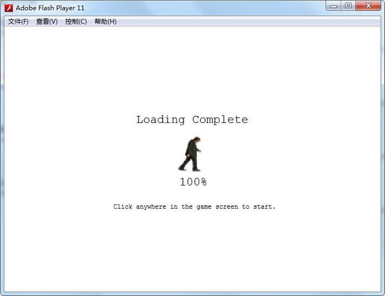Click the 100% progress indicator text

coord(193,182)
